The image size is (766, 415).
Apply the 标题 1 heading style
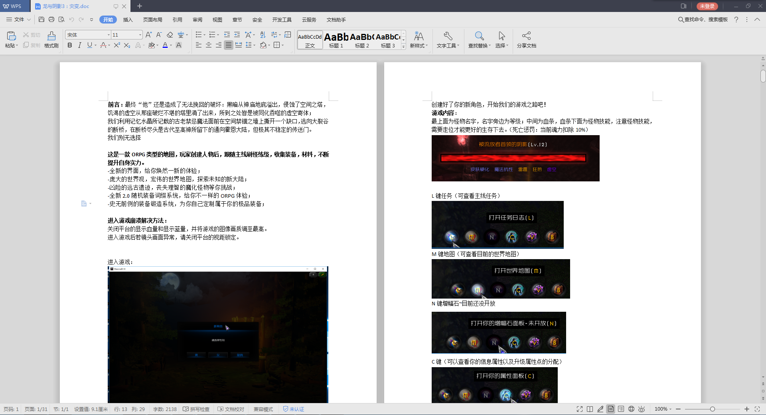tap(336, 40)
